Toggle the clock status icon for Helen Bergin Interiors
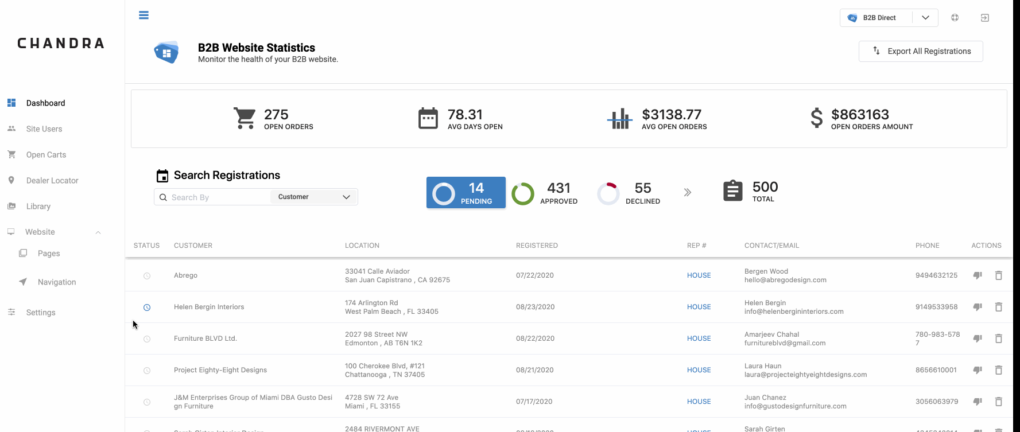This screenshot has width=1020, height=432. (x=147, y=308)
